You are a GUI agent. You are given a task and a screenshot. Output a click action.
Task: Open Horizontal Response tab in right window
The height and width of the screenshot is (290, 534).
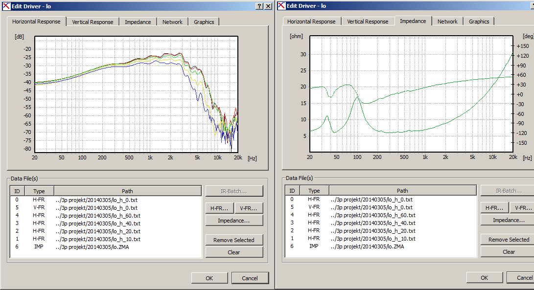[311, 22]
